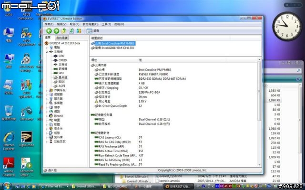The image size is (305, 190).
Task: Select the highlighted 晶片組 chipset item
Action: click(x=63, y=77)
